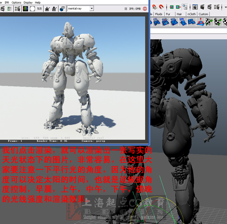Screen dimensions: 227x224
Task: Click the 'IPR: 0MB' status text
Action: [135, 9]
